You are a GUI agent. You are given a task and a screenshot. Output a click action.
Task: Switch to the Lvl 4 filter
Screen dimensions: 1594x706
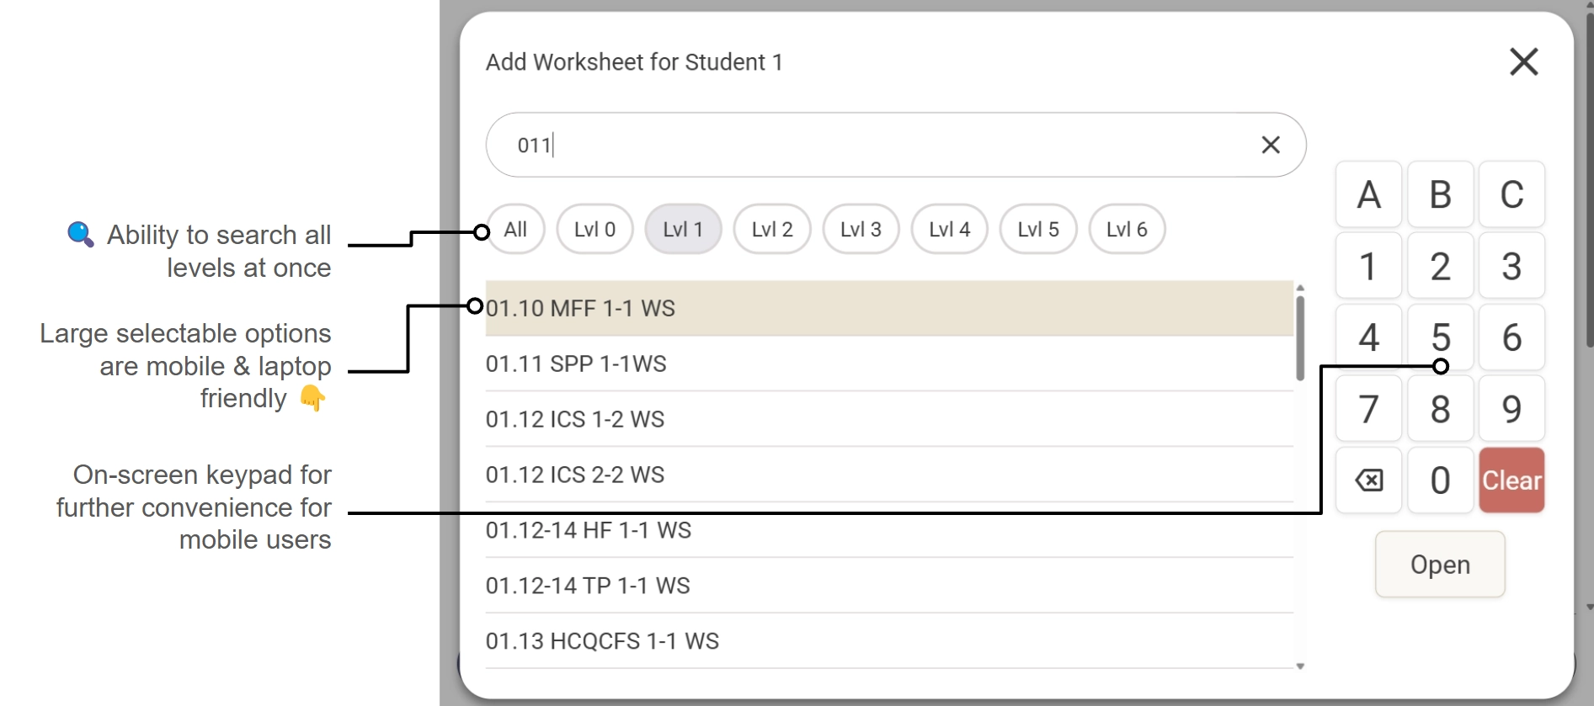click(949, 229)
